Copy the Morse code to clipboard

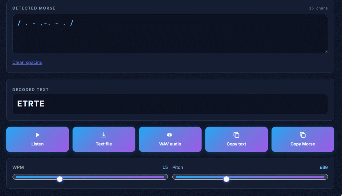pos(303,139)
